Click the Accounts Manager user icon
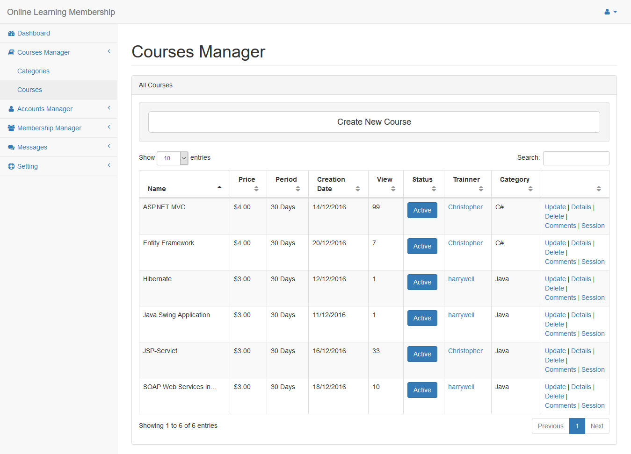The height and width of the screenshot is (454, 631). (11, 109)
